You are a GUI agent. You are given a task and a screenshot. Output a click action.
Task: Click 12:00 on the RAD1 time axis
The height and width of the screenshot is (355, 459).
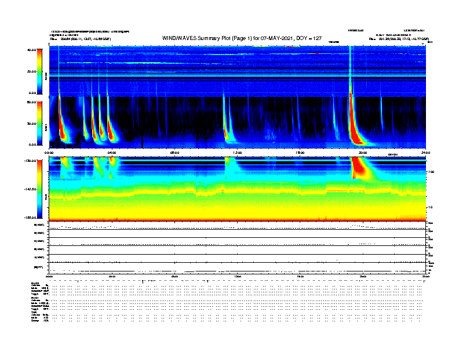click(x=238, y=153)
